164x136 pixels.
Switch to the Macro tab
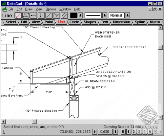(155, 22)
